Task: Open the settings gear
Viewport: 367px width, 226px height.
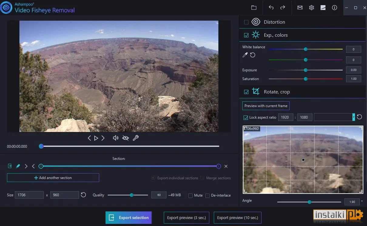Action: point(311,8)
